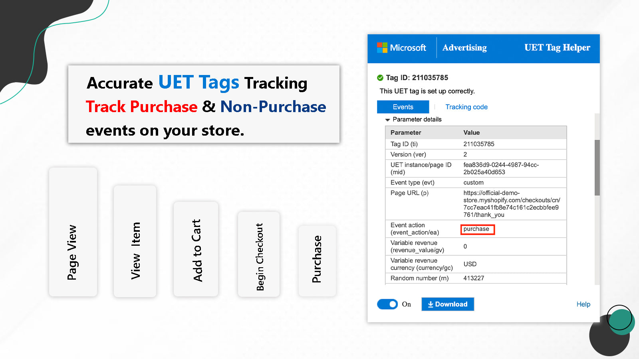Click the Microsoft logo icon
This screenshot has width=639, height=359.
click(x=381, y=47)
